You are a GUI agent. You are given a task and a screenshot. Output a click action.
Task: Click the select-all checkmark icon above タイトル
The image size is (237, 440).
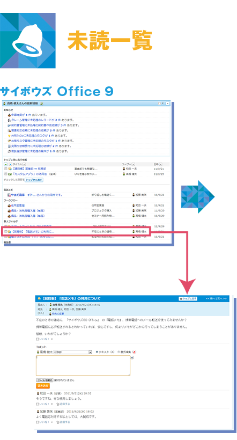[x=5, y=164]
